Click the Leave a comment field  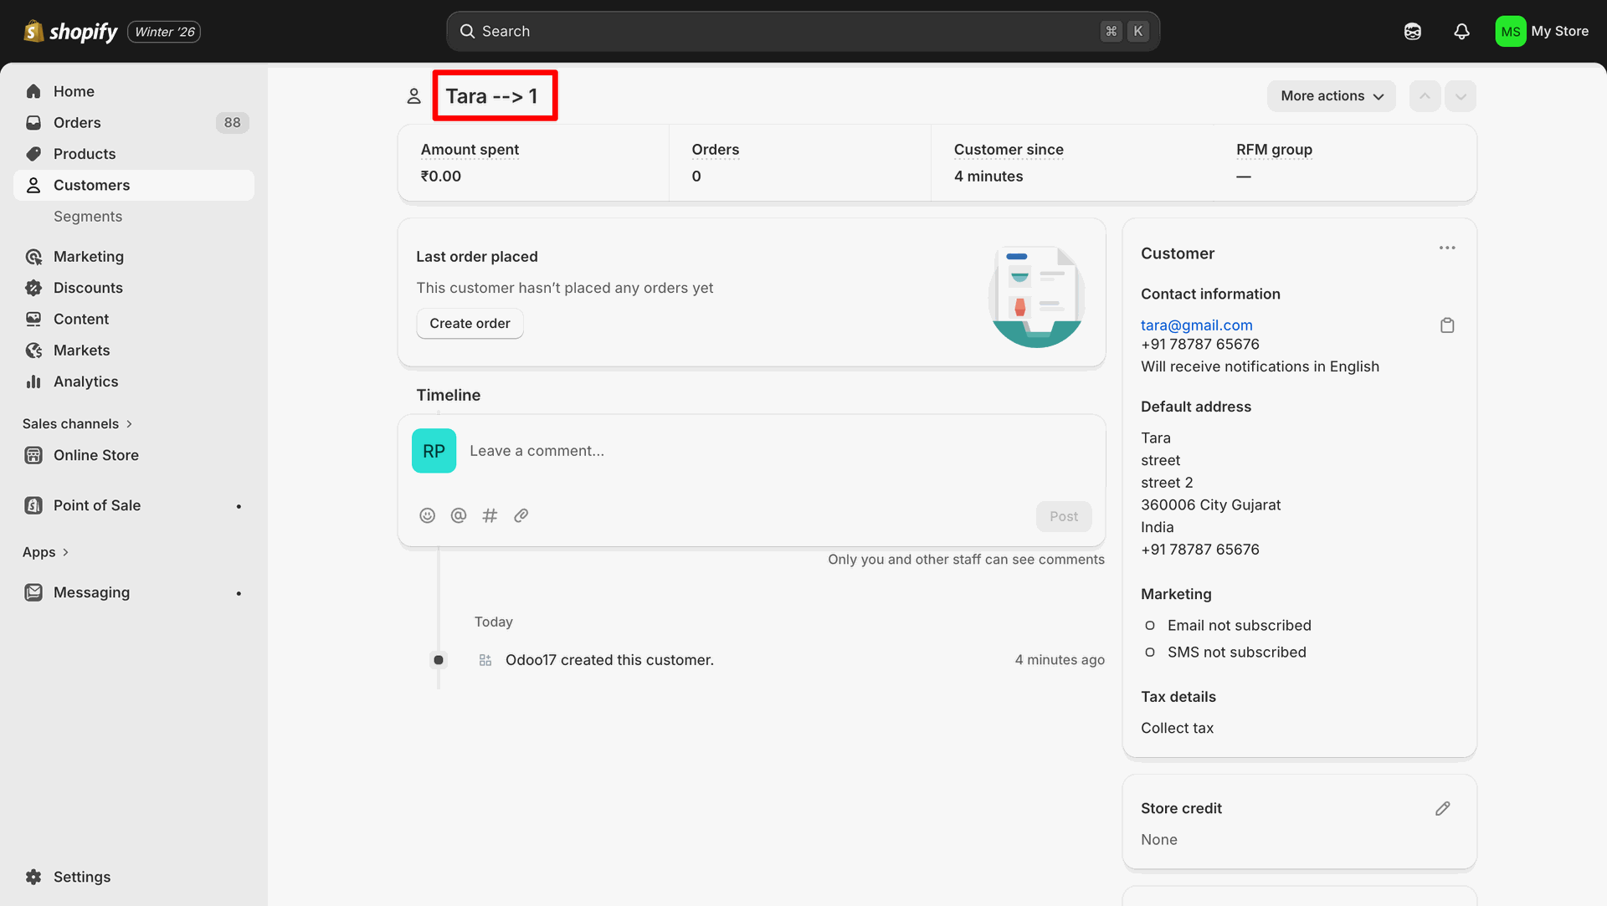tap(753, 451)
